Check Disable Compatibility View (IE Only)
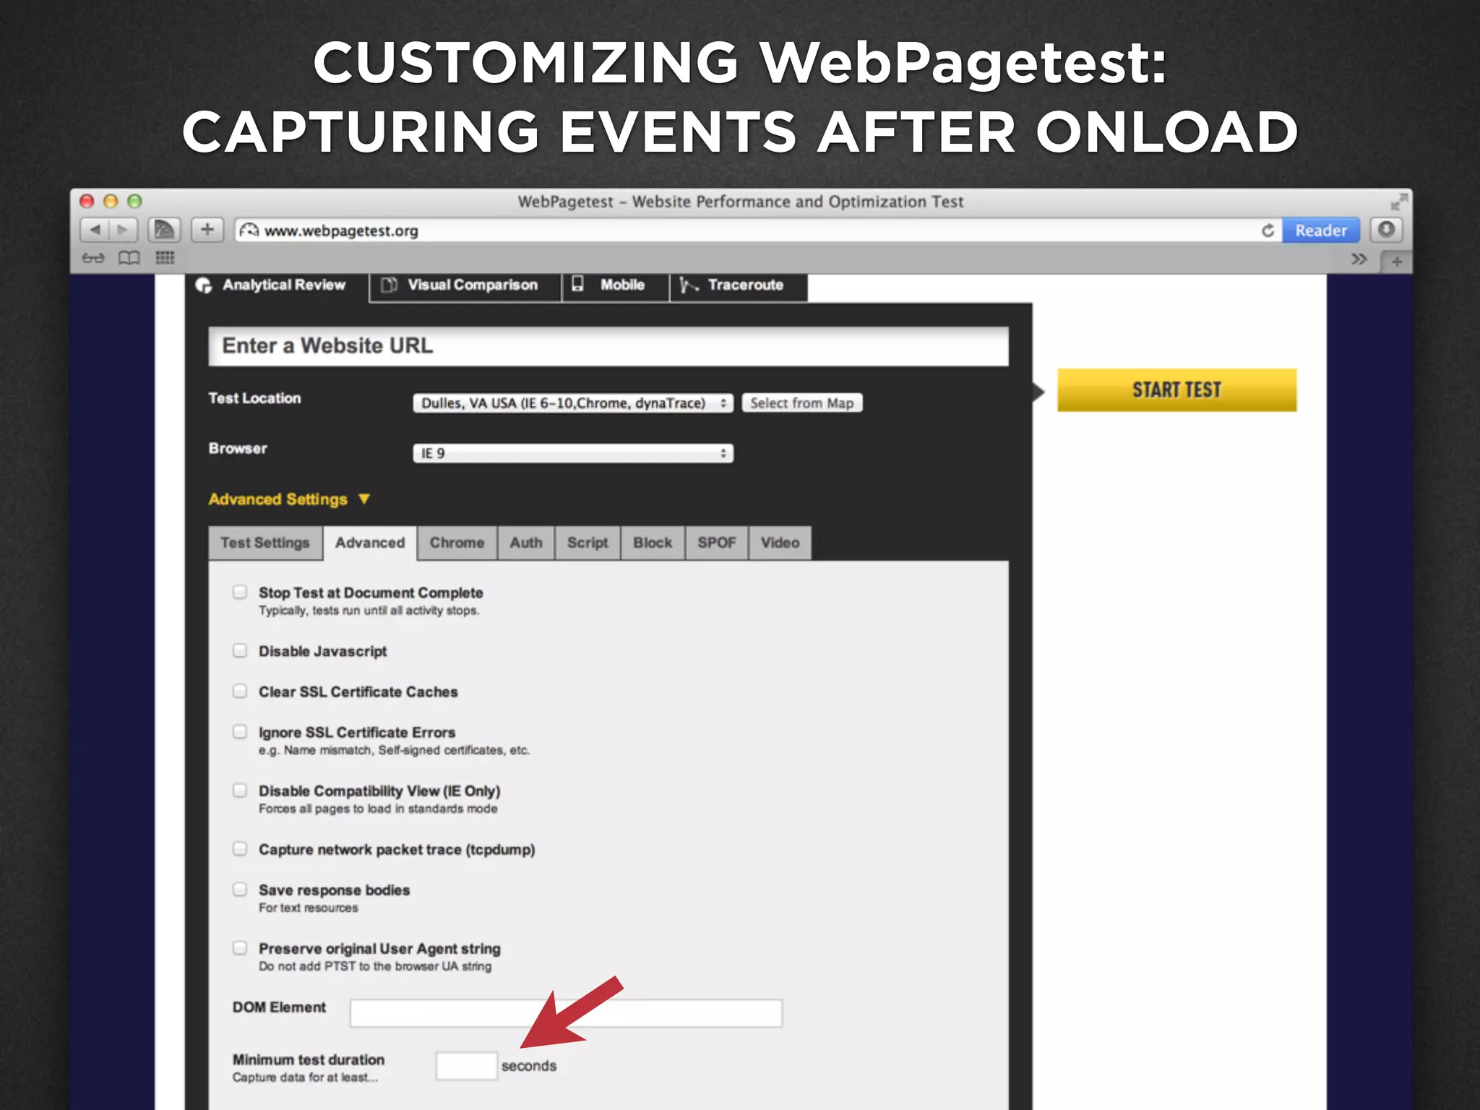This screenshot has width=1480, height=1110. click(x=240, y=791)
